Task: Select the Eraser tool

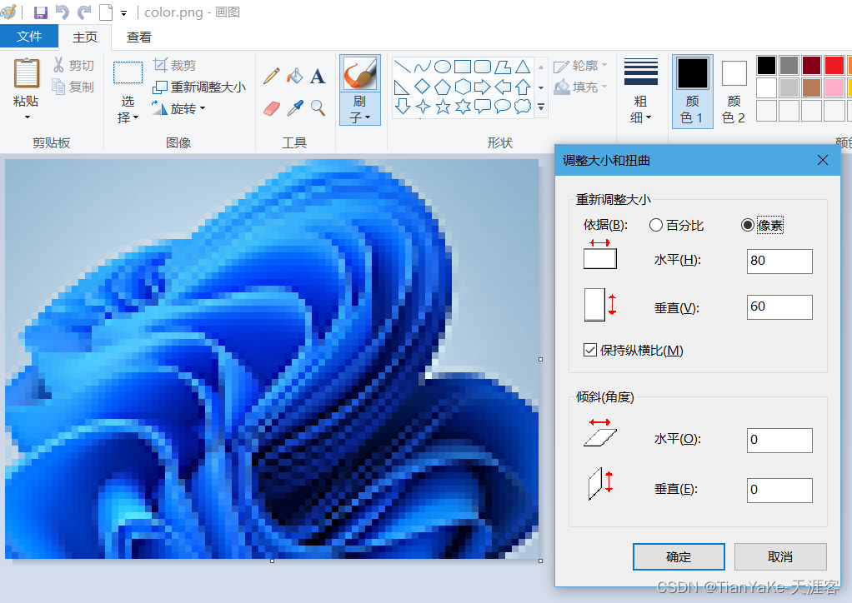Action: tap(272, 108)
